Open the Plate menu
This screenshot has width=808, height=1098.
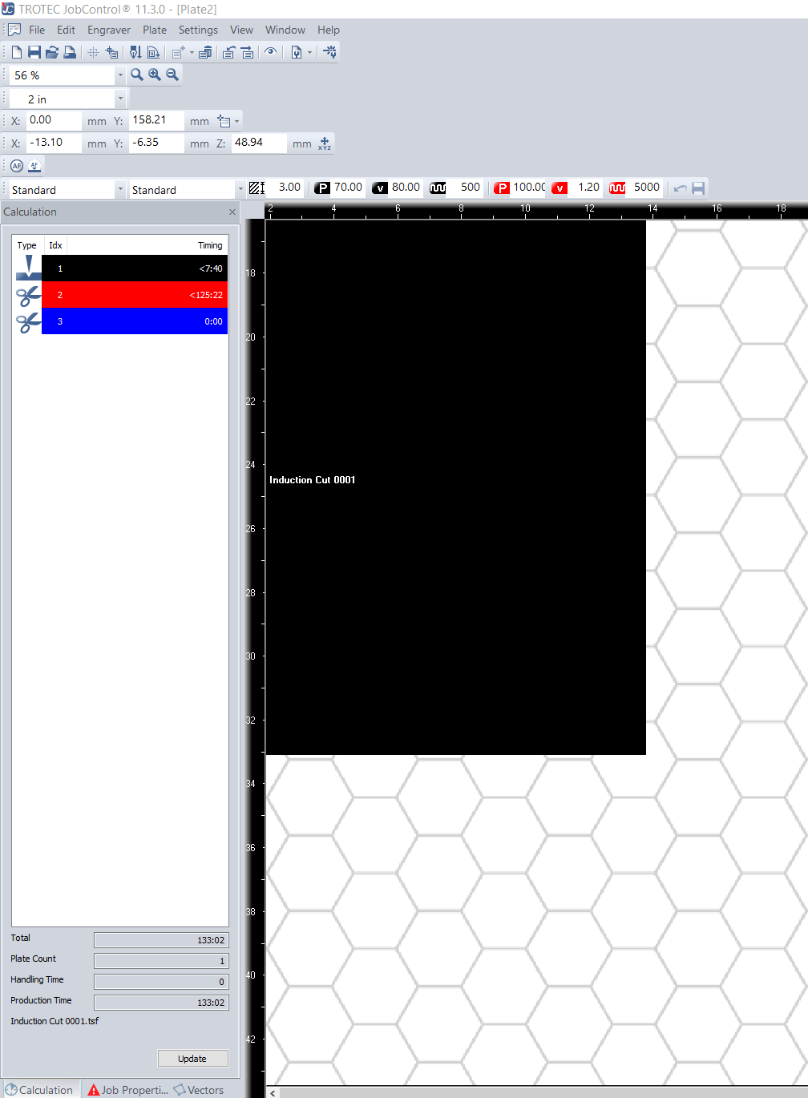pyautogui.click(x=155, y=30)
